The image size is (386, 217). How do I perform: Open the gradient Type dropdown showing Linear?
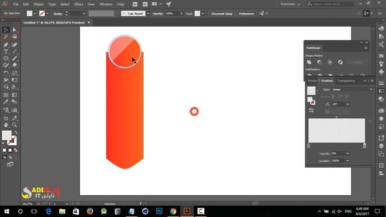[x=352, y=90]
